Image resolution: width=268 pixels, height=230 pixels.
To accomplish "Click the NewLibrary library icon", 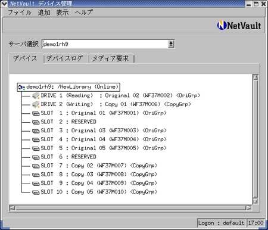I will pos(21,87).
